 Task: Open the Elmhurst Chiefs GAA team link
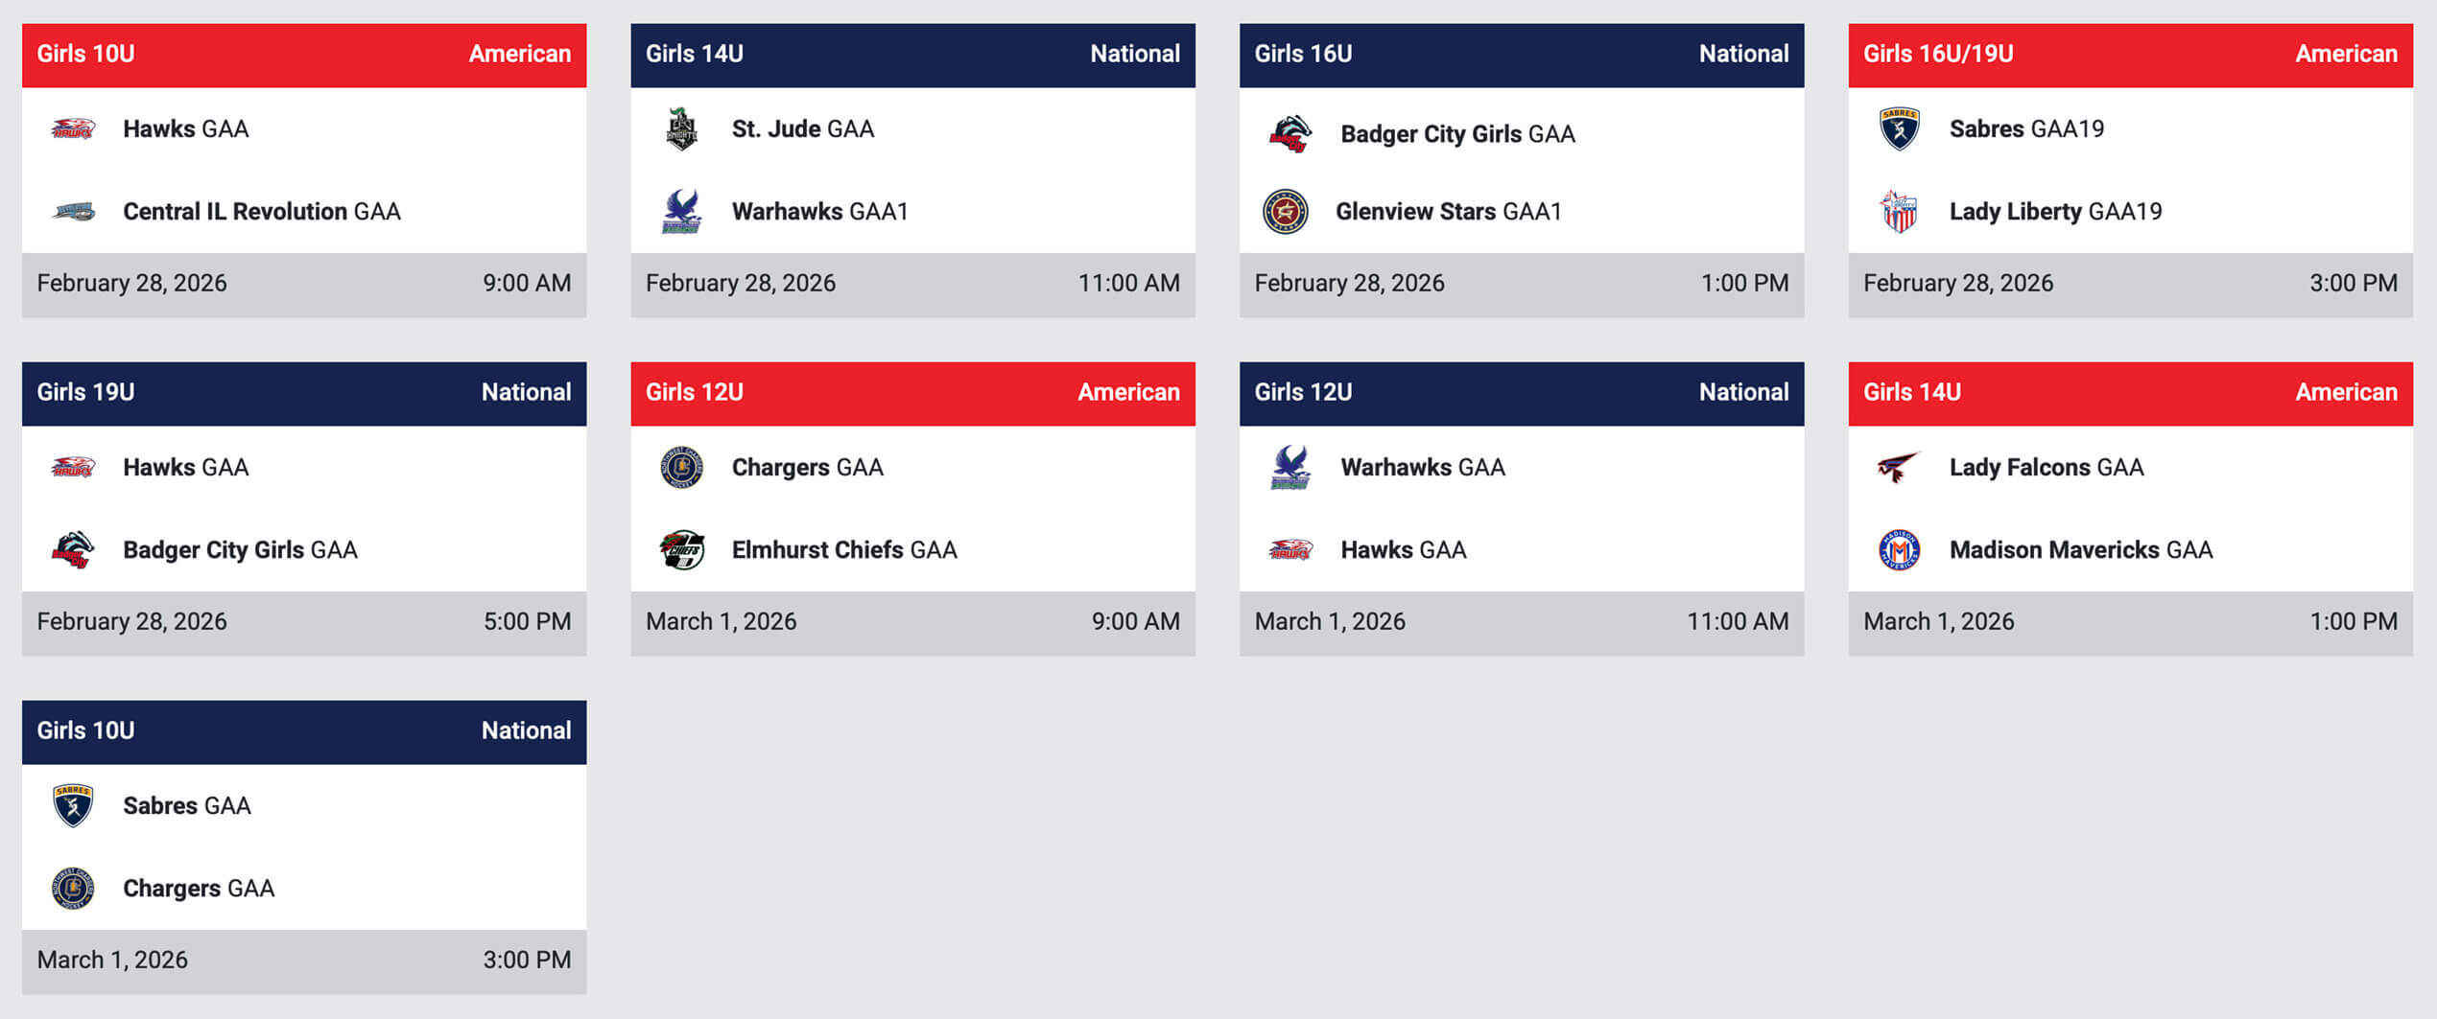pyautogui.click(x=843, y=550)
